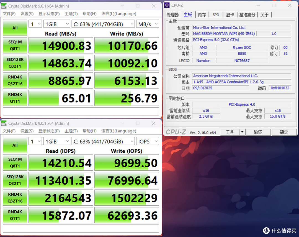This screenshot has height=237, width=299.
Task: Run All tests in top CrystalDiskMark window
Action: point(15,28)
